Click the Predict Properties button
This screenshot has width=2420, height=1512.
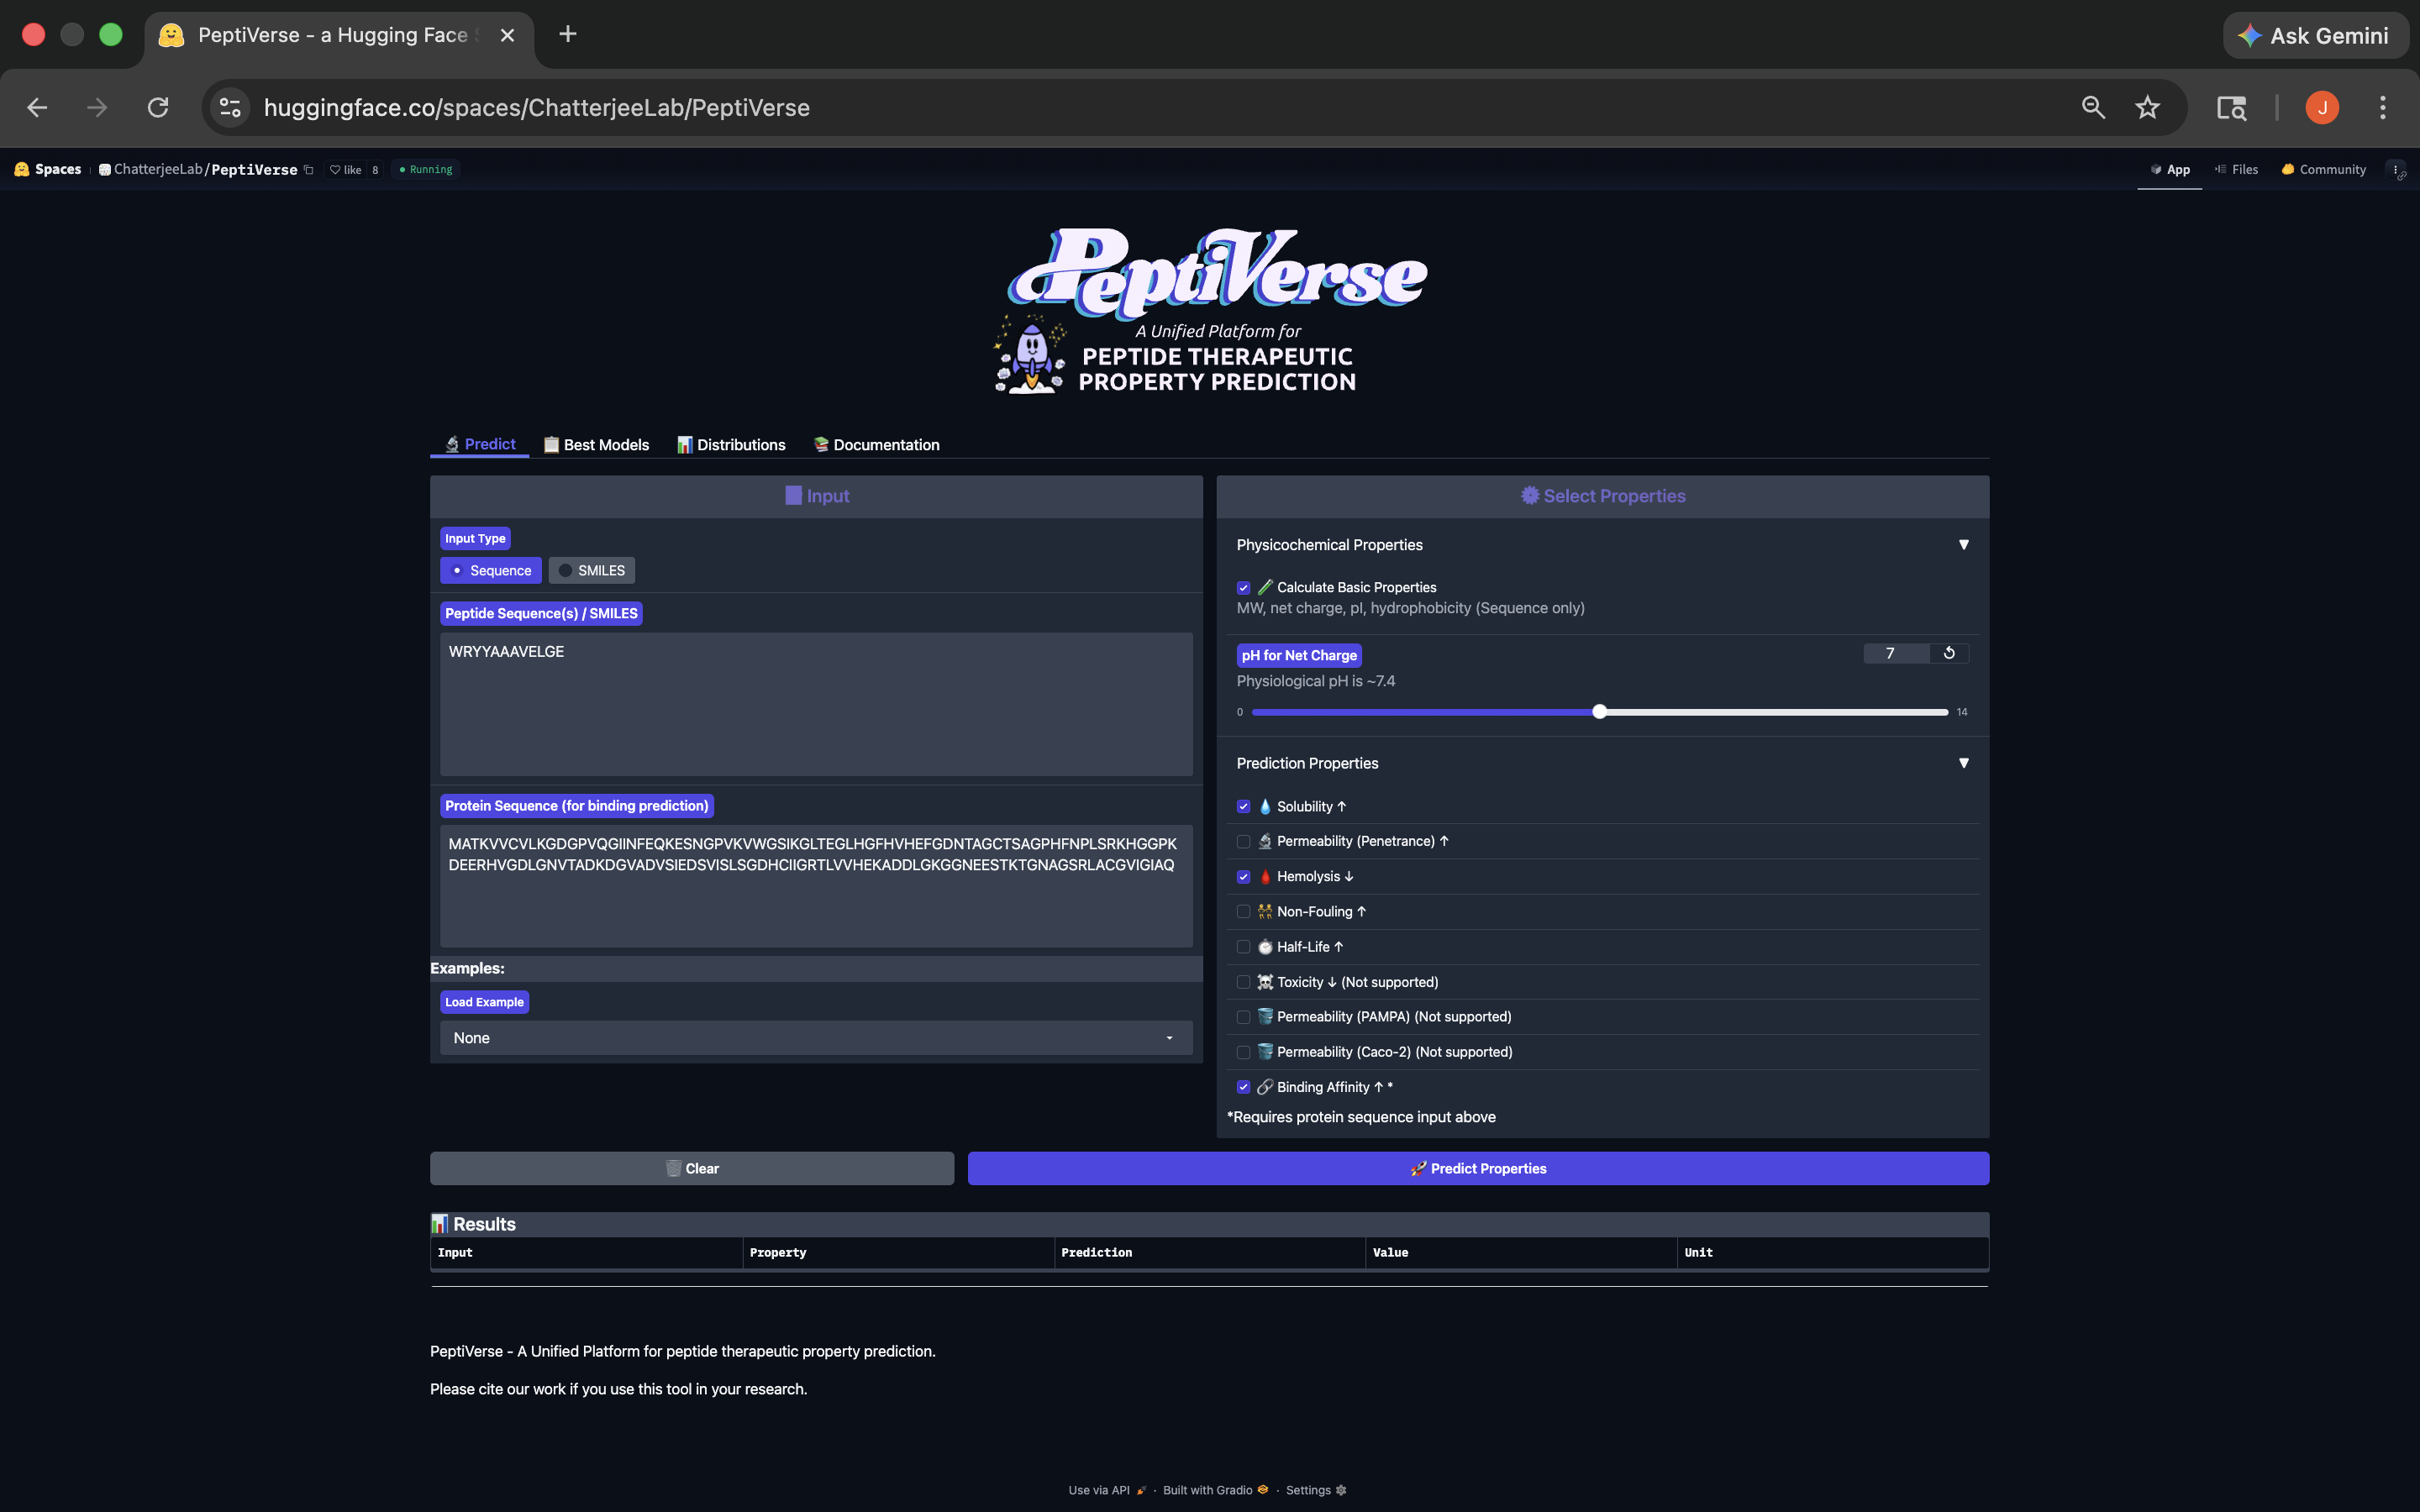[x=1478, y=1168]
